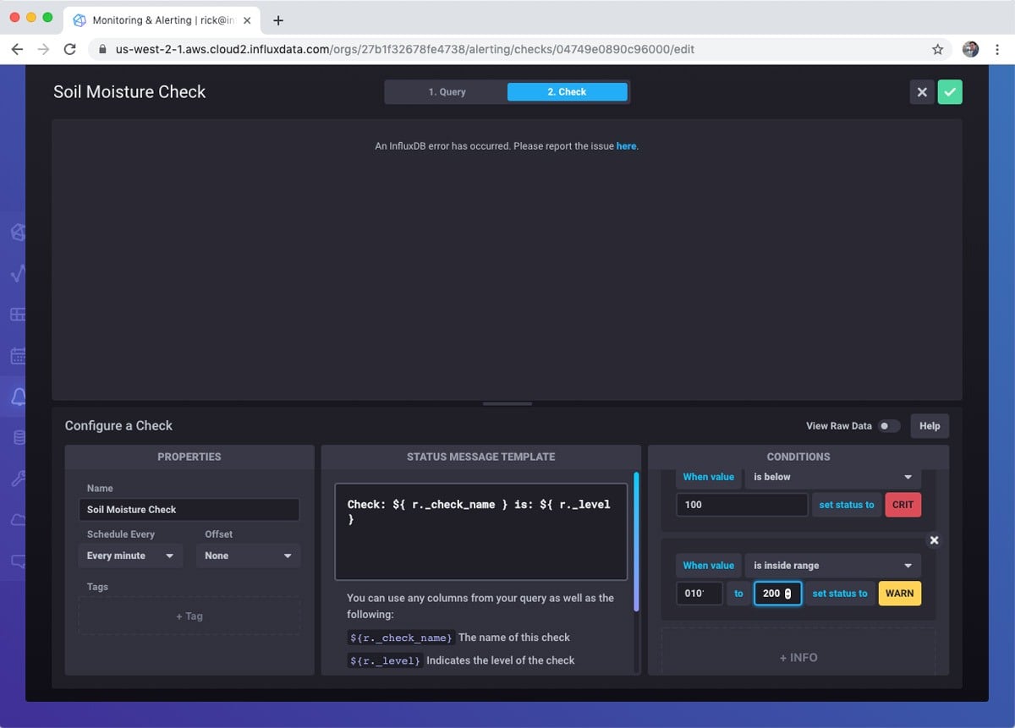This screenshot has width=1015, height=728.
Task: Click the Name field containing Soil Moisture Check
Action: 188,509
